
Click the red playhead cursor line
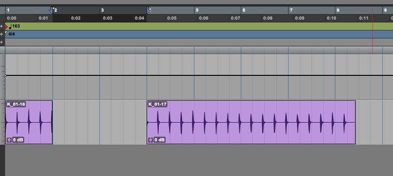[x=373, y=30]
